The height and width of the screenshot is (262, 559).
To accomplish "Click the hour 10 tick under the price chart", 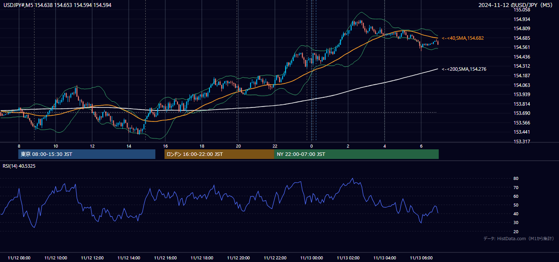I will click(x=56, y=146).
